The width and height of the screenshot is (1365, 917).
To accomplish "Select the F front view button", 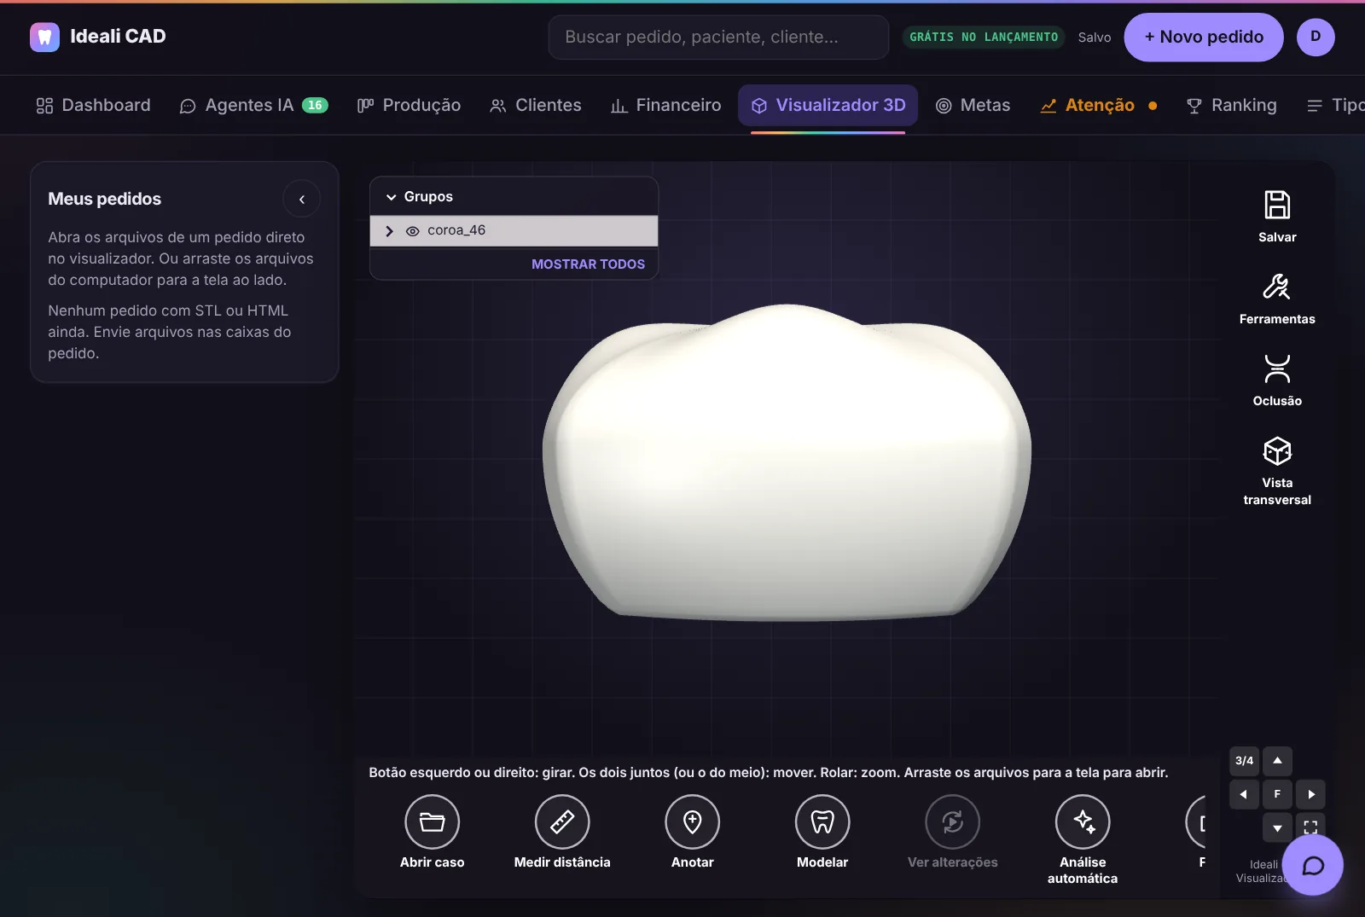I will [1277, 794].
